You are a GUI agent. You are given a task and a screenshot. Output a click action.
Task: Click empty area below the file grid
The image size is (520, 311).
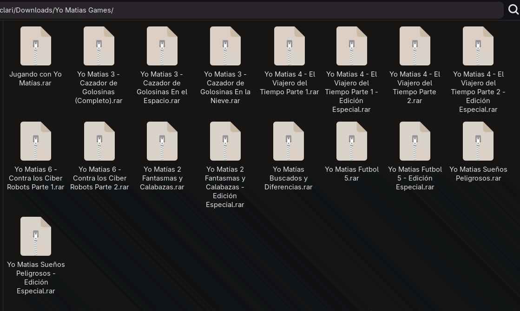click(279, 260)
